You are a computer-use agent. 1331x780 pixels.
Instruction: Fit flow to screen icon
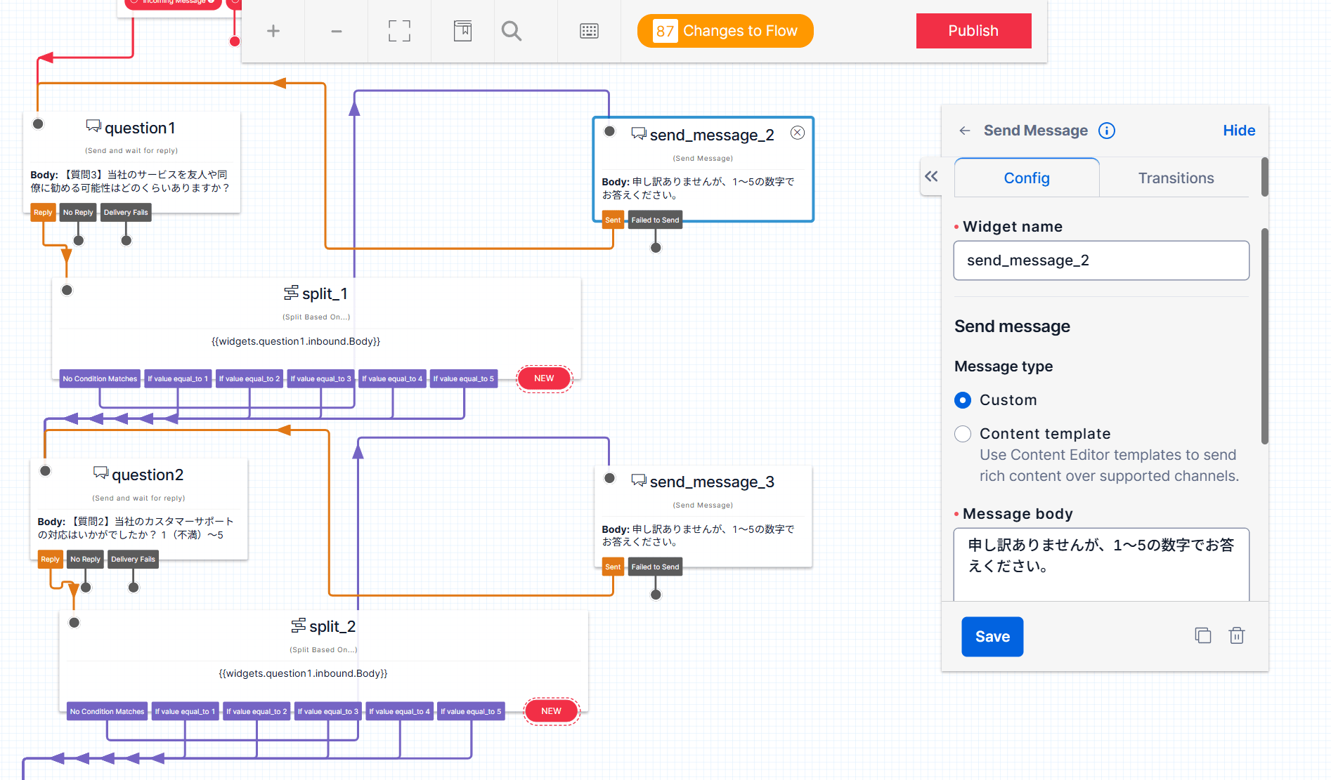399,31
